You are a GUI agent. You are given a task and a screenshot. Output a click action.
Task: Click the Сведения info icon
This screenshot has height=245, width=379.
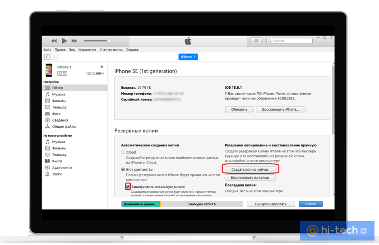48,120
